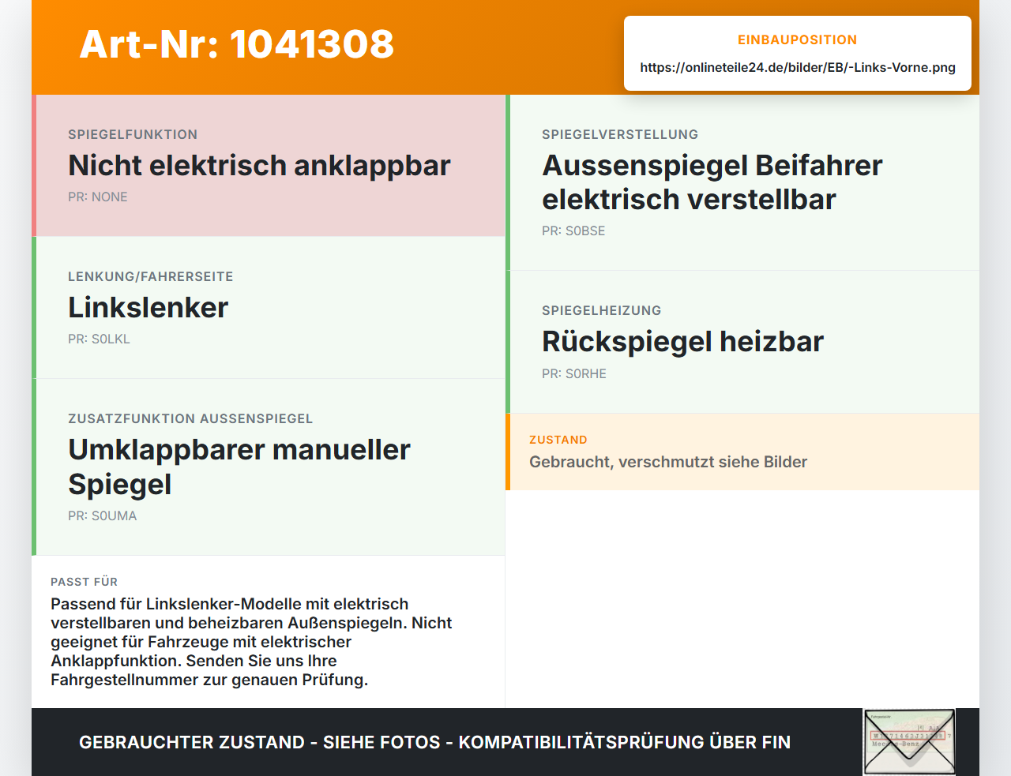This screenshot has height=776, width=1011.
Task: Select 'Aussenspiegel Beifahrer elektrisch verstellbar' heading
Action: point(712,182)
